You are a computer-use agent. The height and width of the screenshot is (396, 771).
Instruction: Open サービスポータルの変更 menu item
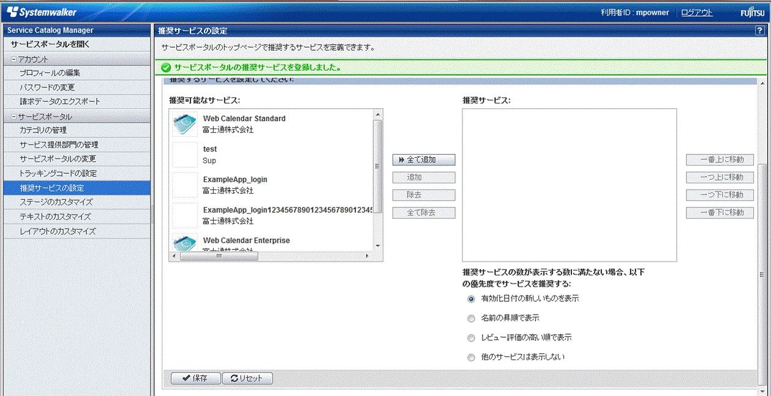pos(77,159)
